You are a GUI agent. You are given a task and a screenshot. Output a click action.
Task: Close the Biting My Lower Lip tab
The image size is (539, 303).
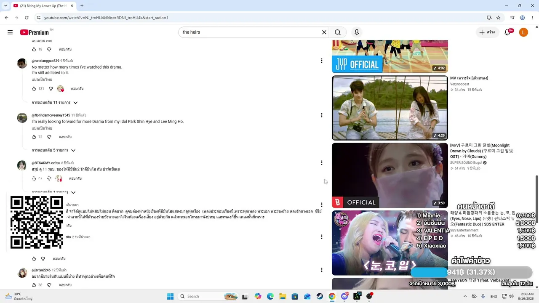click(72, 6)
